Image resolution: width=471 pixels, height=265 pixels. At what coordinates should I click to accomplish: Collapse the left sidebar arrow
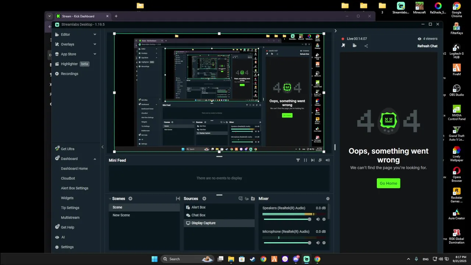tap(103, 147)
